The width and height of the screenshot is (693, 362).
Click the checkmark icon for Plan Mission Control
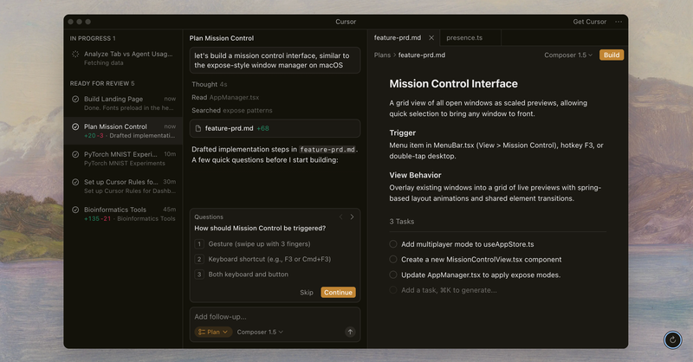[x=75, y=126]
